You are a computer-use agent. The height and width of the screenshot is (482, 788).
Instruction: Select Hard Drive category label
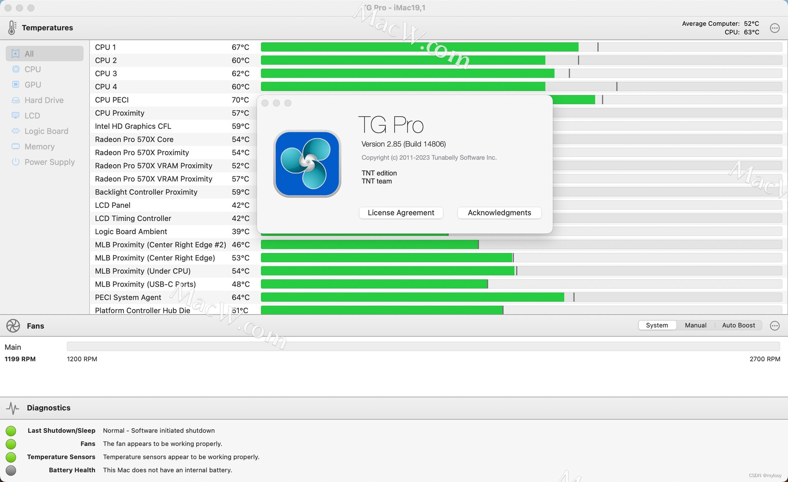click(44, 100)
